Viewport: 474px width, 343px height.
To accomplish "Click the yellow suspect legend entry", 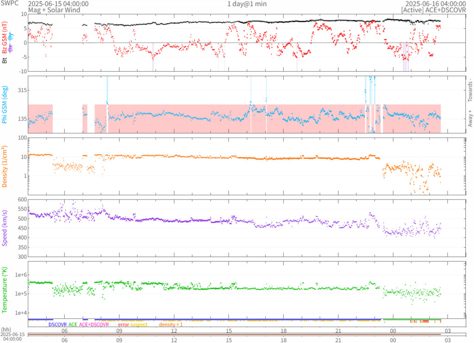I will (139, 324).
